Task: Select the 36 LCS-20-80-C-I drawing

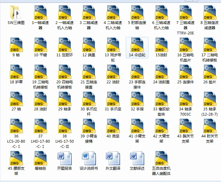Action: pyautogui.click(x=16, y=133)
